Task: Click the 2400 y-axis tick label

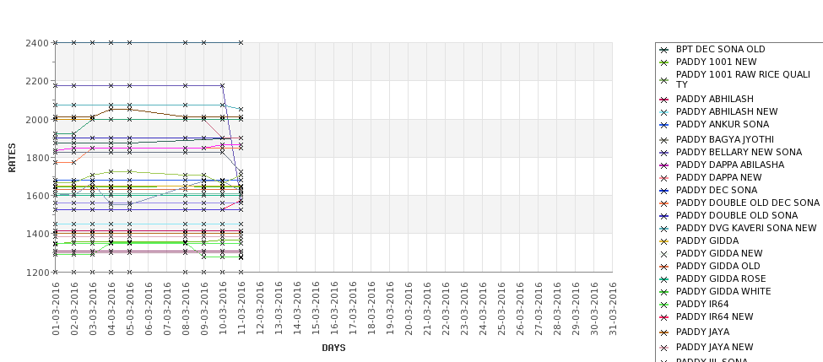Action: tap(37, 43)
